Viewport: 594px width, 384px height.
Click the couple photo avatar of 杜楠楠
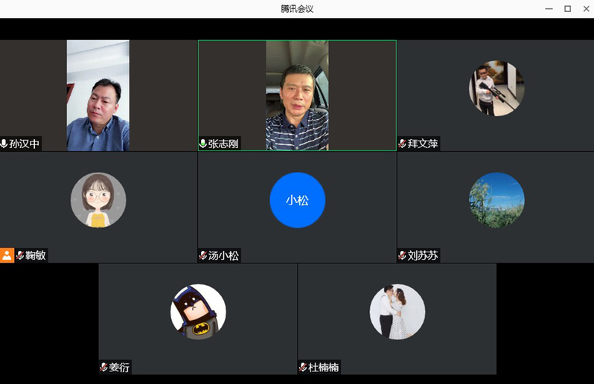(397, 312)
